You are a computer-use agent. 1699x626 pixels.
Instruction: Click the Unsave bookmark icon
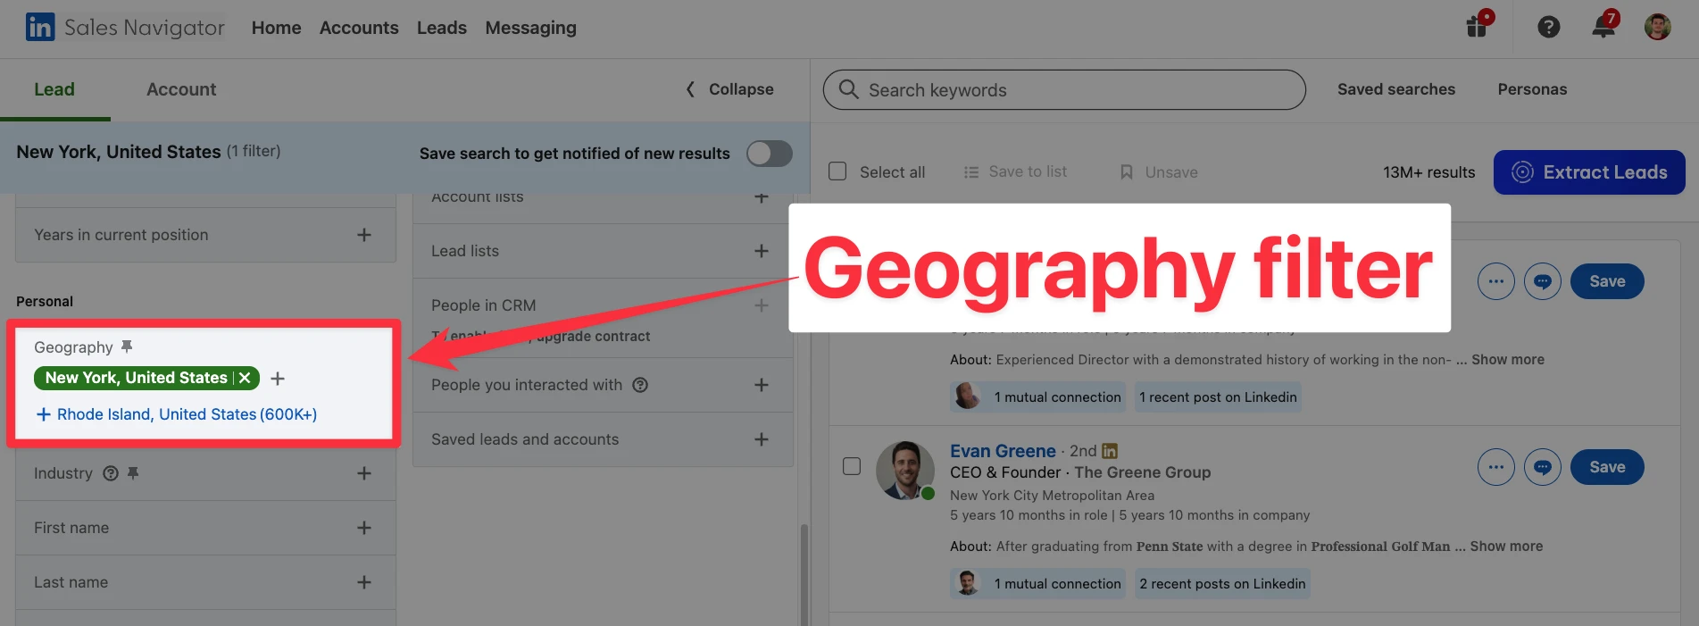coord(1127,172)
